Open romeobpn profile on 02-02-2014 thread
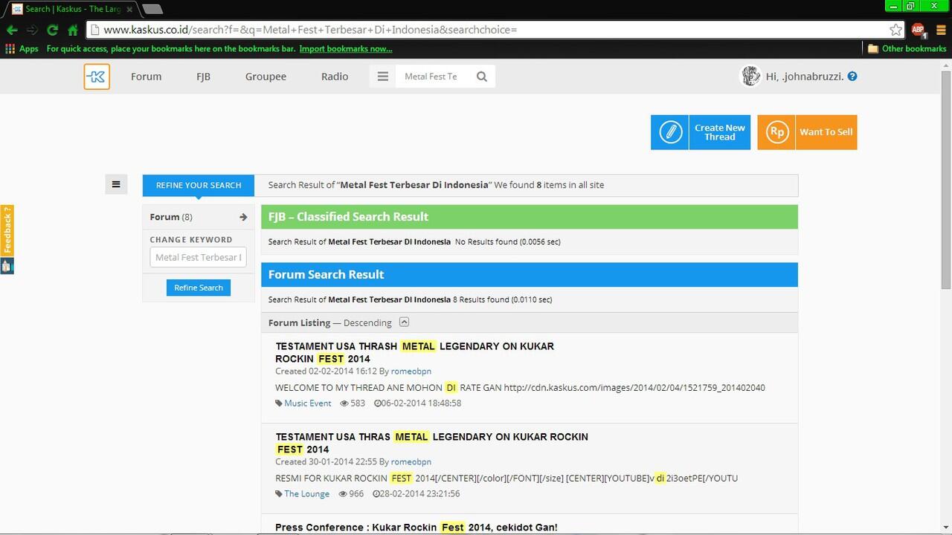952x535 pixels. pyautogui.click(x=411, y=371)
